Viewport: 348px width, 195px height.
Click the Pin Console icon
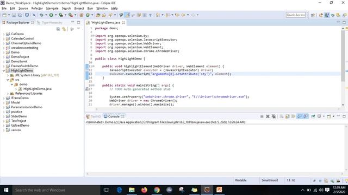(x=313, y=116)
